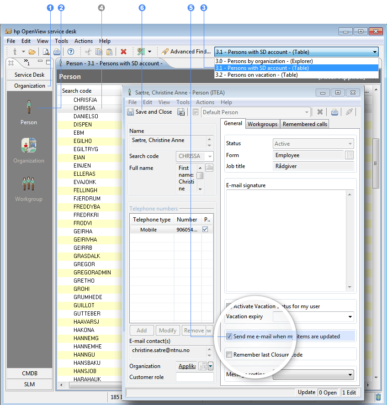Click the Advanced Find button
This screenshot has width=387, height=405.
[x=186, y=52]
